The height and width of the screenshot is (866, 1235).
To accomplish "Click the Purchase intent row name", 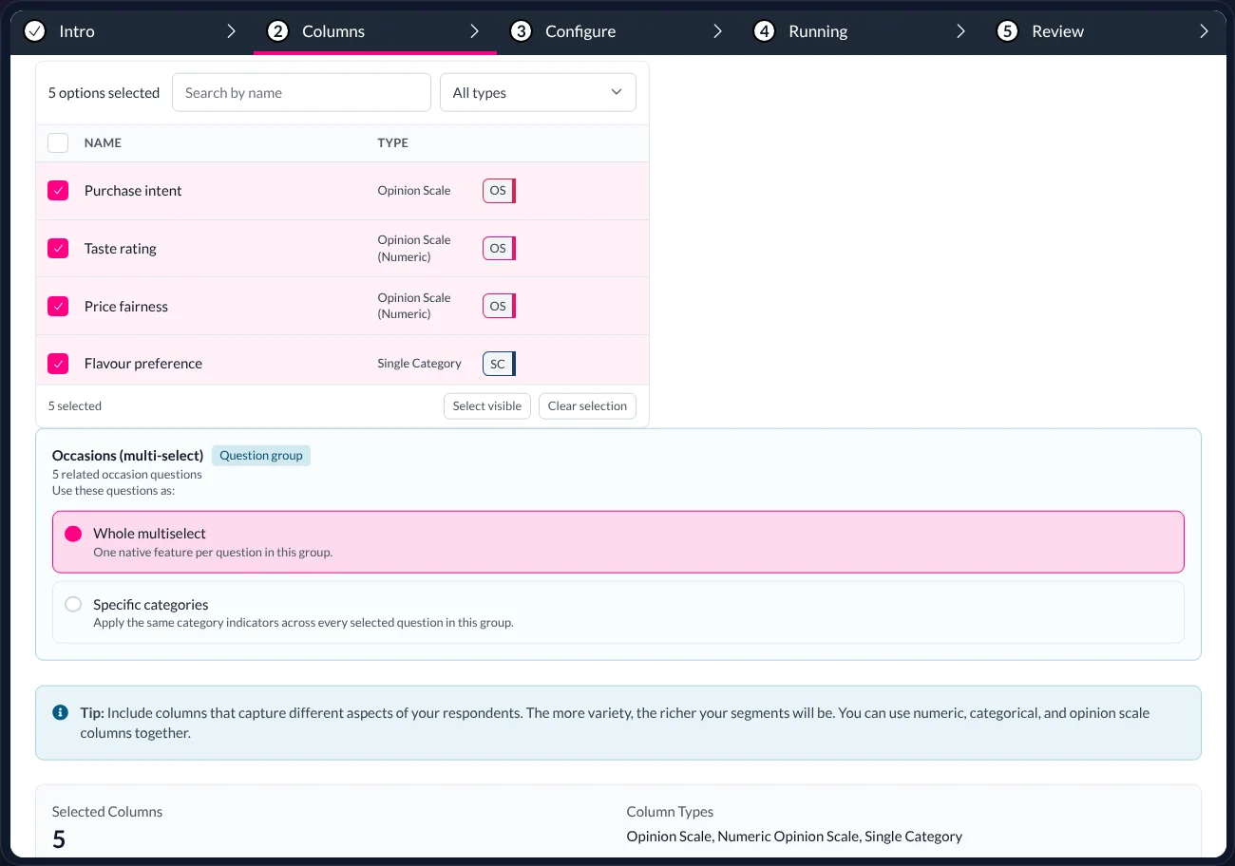I will [133, 191].
